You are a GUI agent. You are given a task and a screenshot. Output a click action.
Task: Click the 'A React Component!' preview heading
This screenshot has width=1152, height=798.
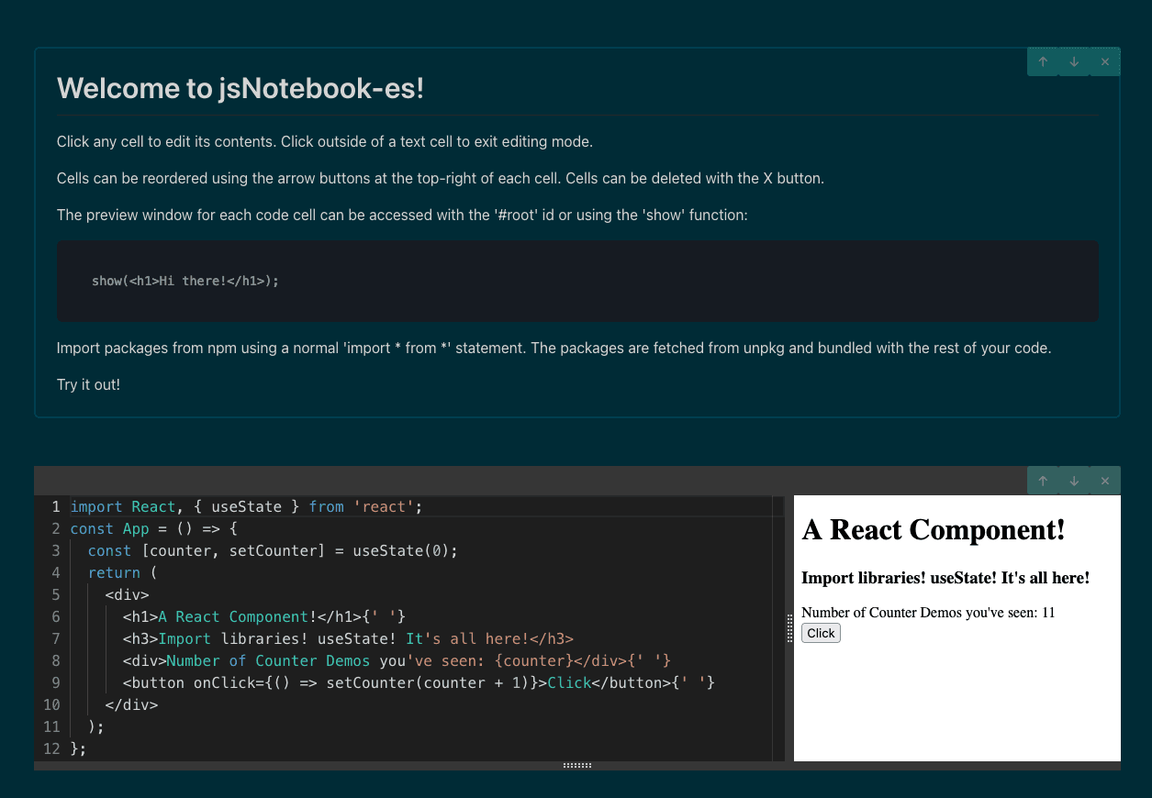pyautogui.click(x=934, y=529)
